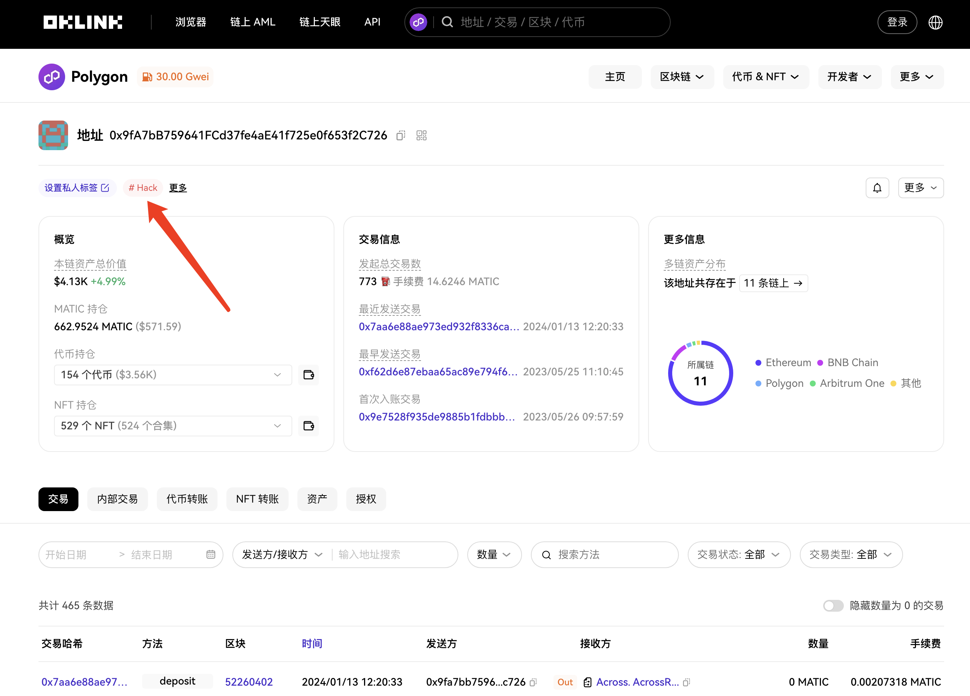Click the 所属链 11 donut chart
970x696 pixels.
point(701,373)
